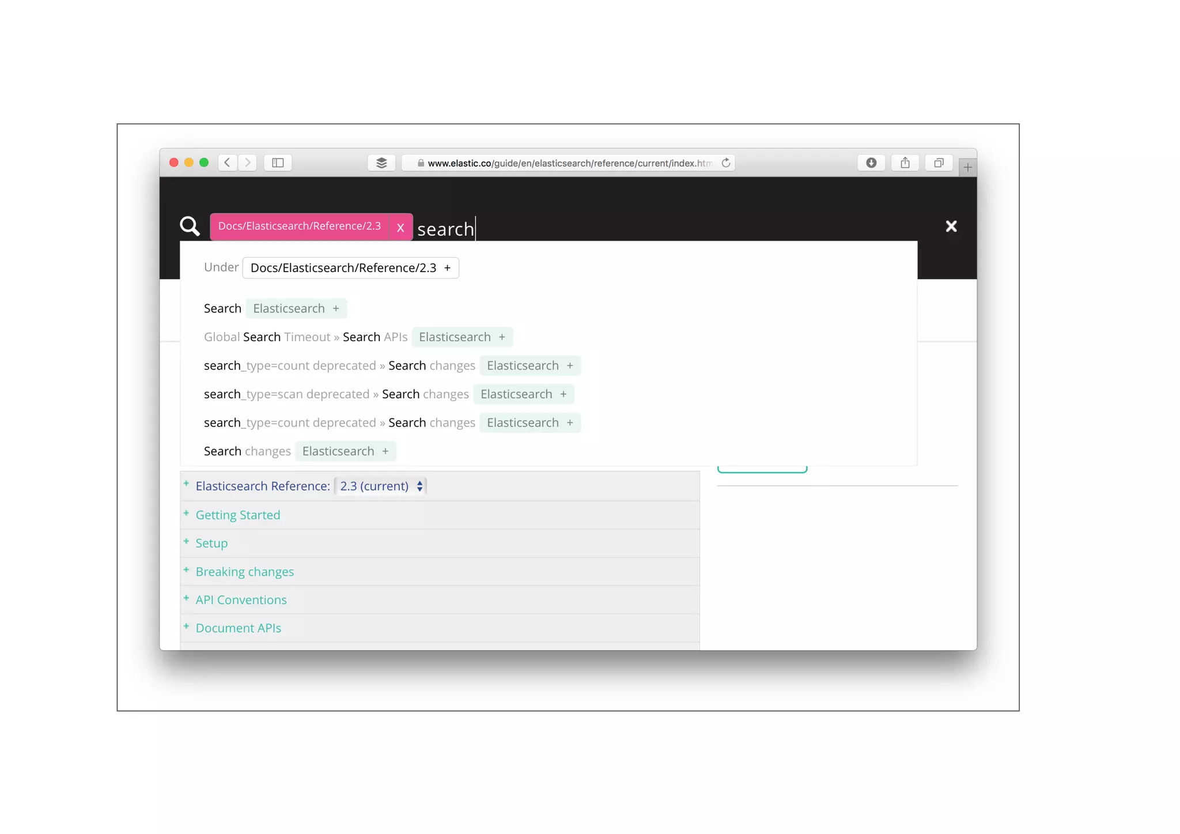Remove the Docs/Elasticsearch/Reference/2.3 filter tag
This screenshot has height=834, width=1180.
[x=400, y=227]
